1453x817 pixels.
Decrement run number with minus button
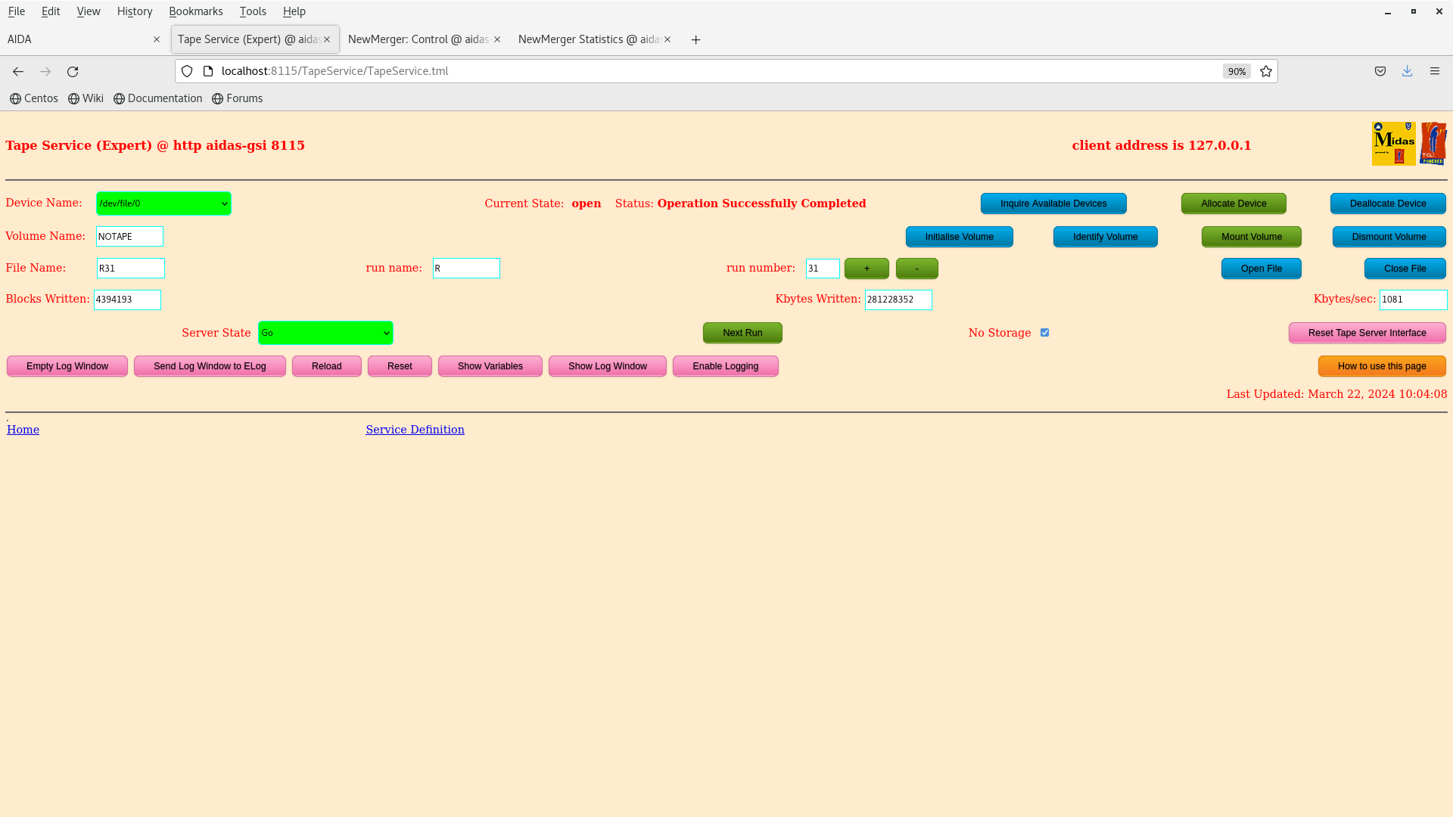pyautogui.click(x=916, y=269)
